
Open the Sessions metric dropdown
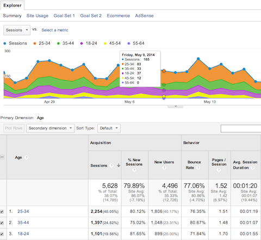point(17,30)
